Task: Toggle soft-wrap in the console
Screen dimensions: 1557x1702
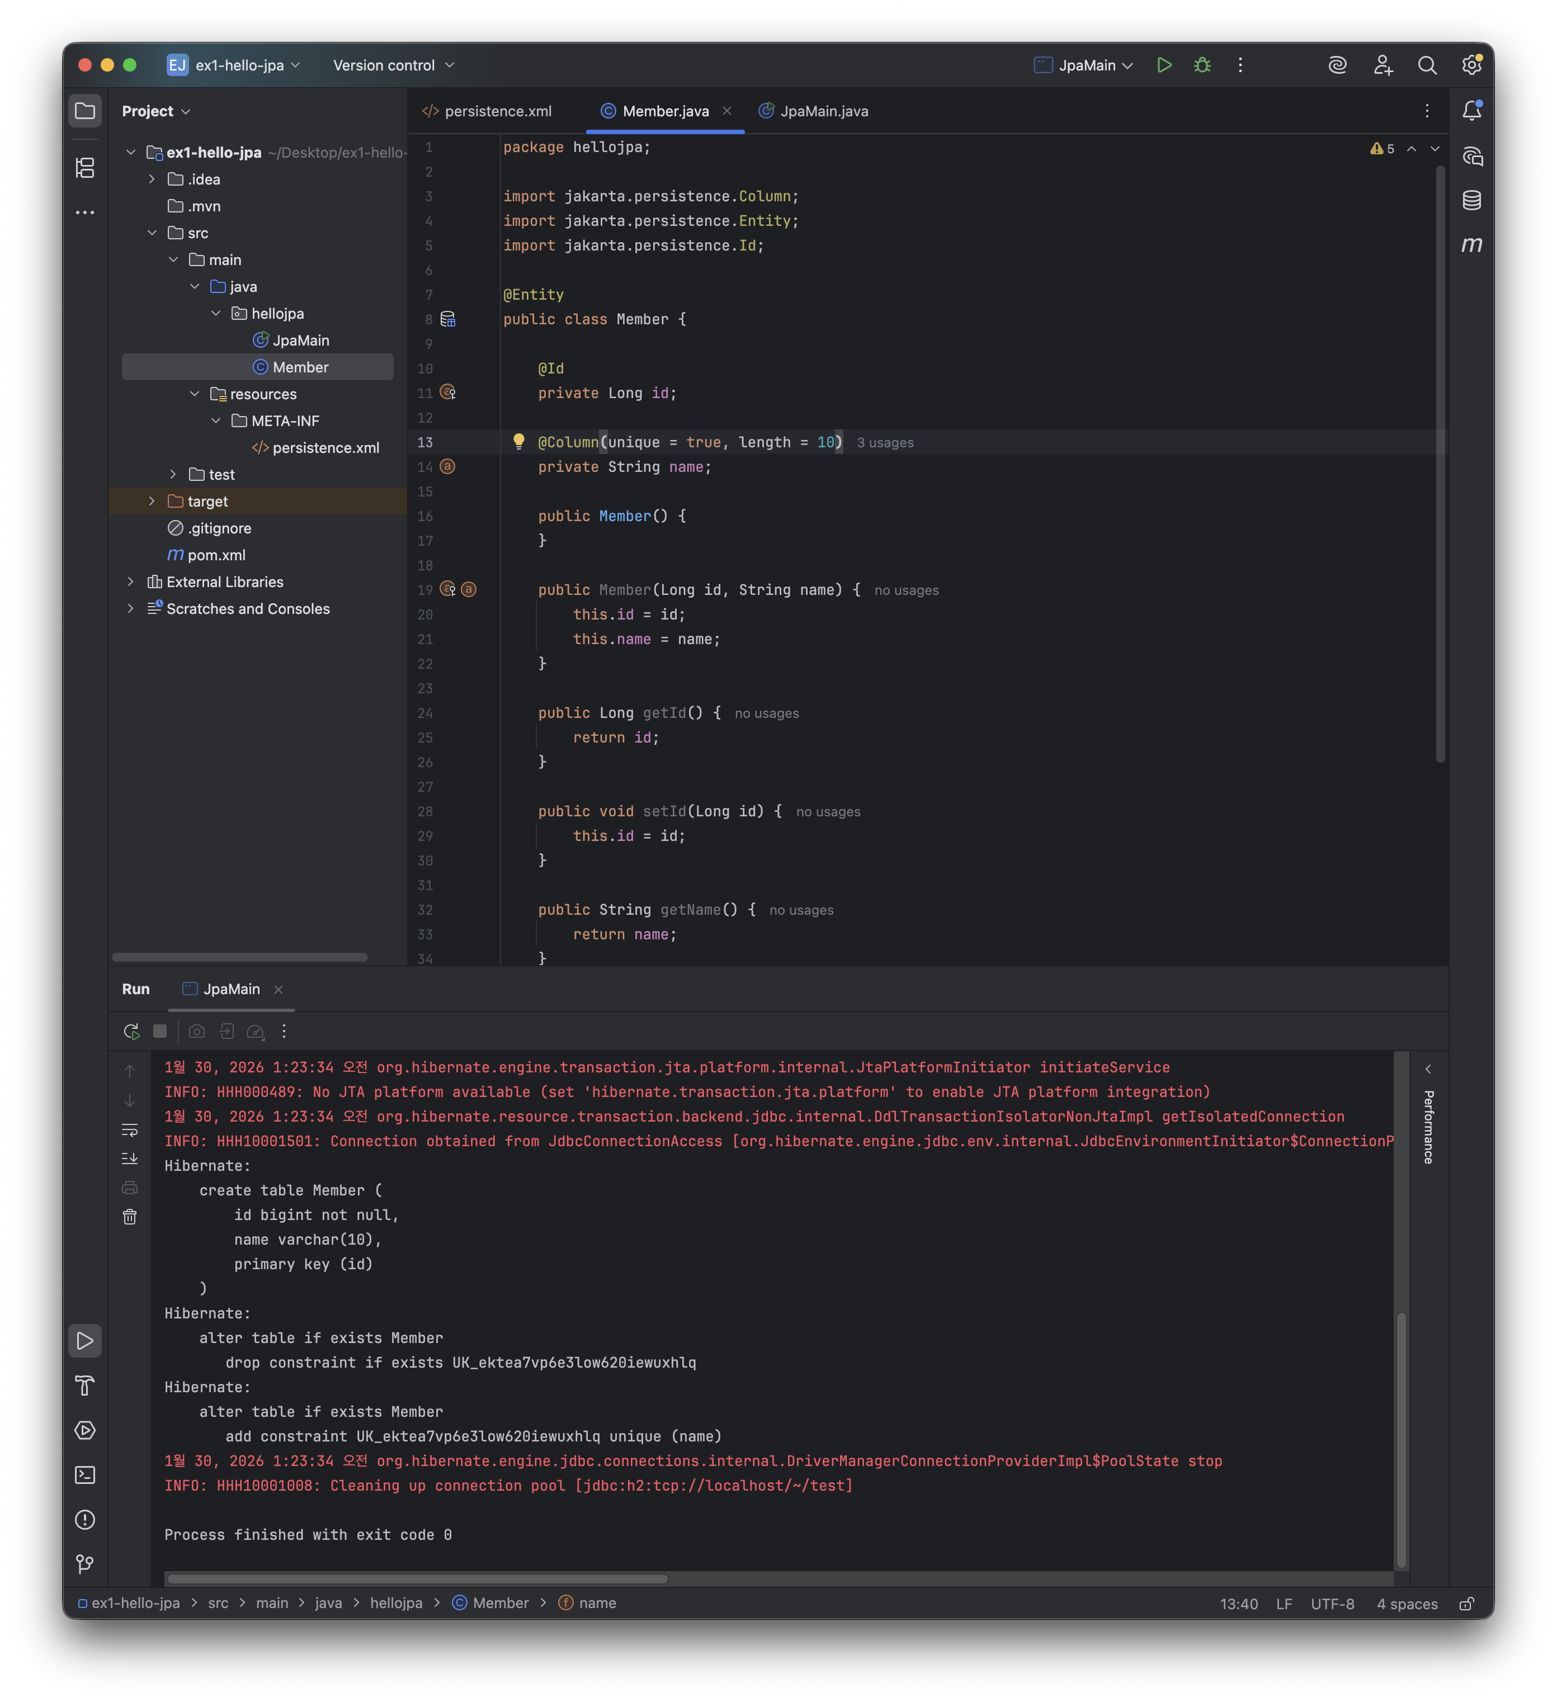Action: click(x=129, y=1129)
